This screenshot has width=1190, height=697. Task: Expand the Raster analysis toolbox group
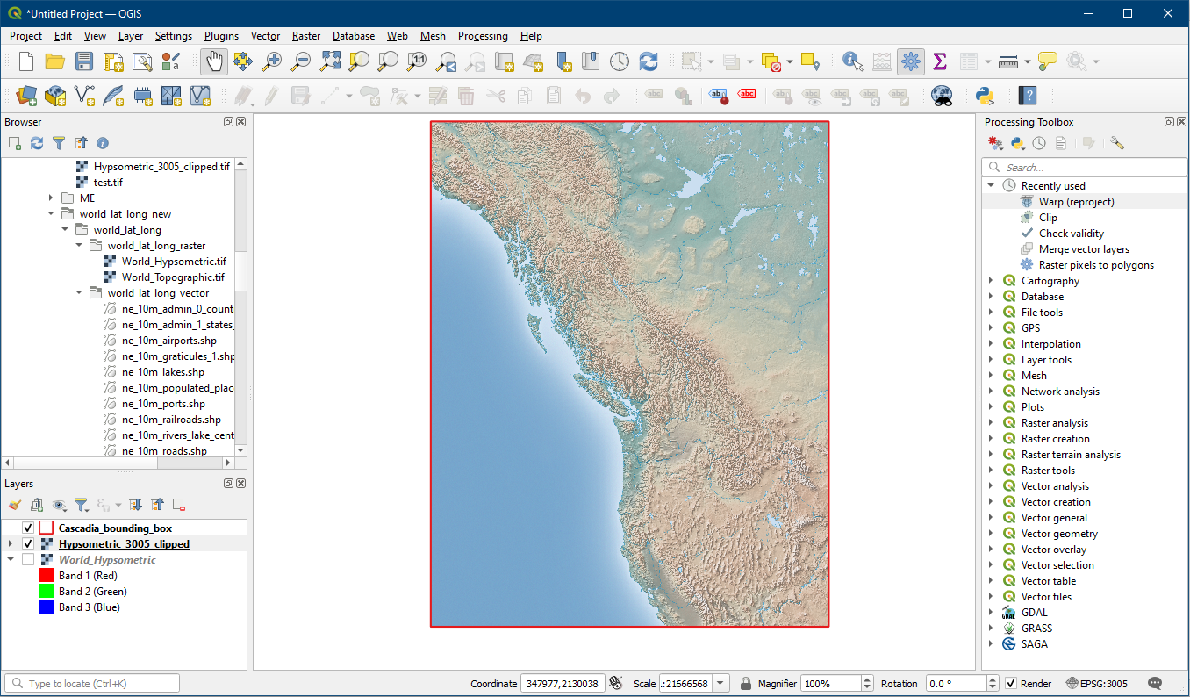click(992, 423)
